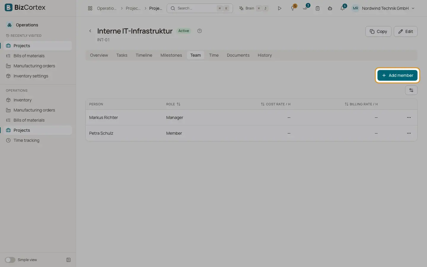Click the BizCortex logo icon
Screen dimensions: 427x267
[x=9, y=7]
